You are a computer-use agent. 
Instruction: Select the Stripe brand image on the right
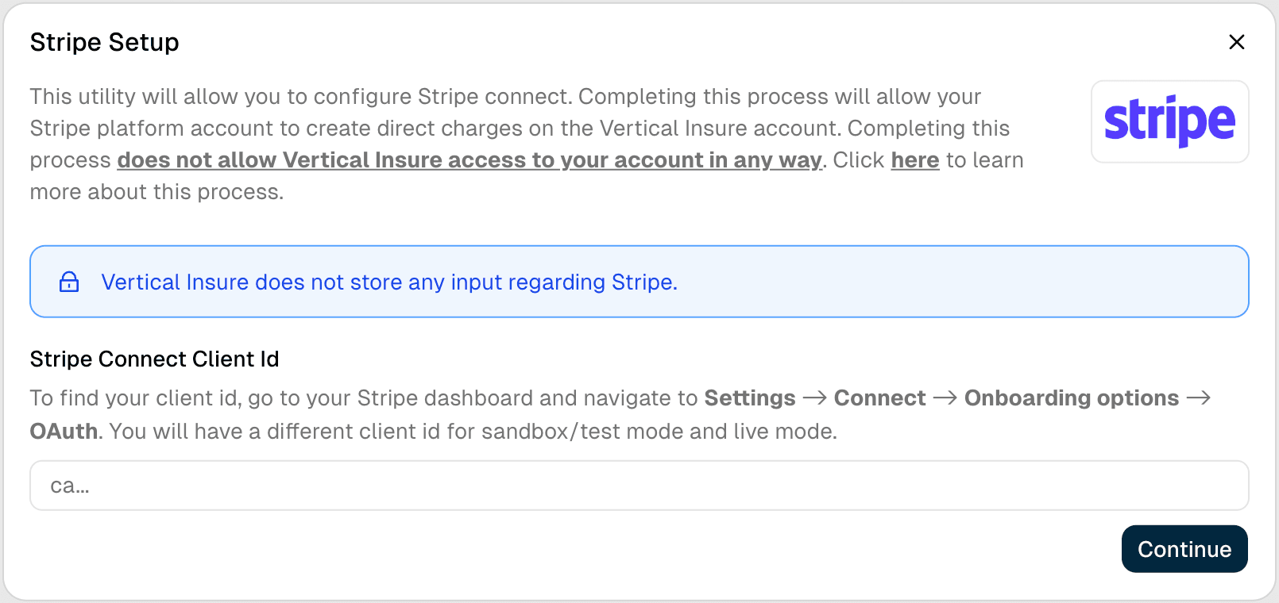1169,121
